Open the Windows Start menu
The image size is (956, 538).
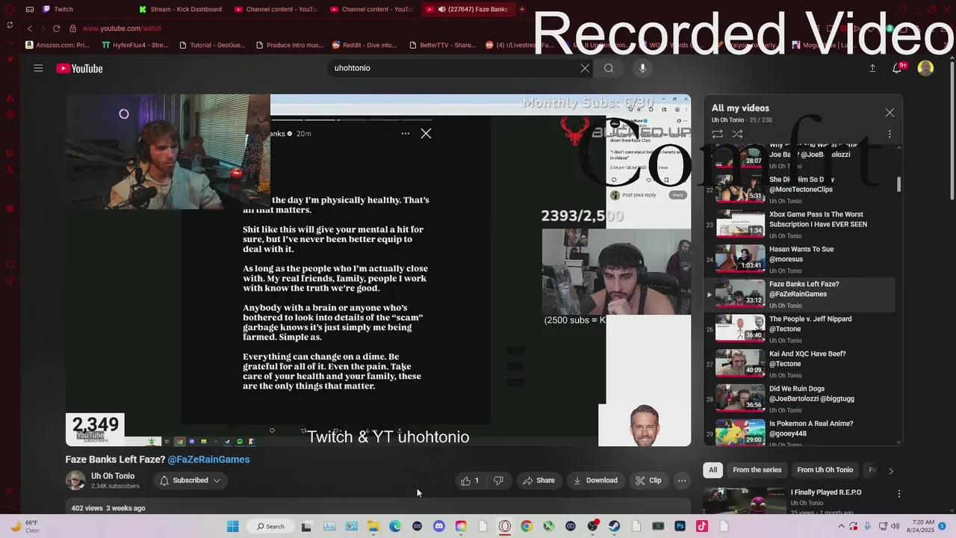pos(232,526)
